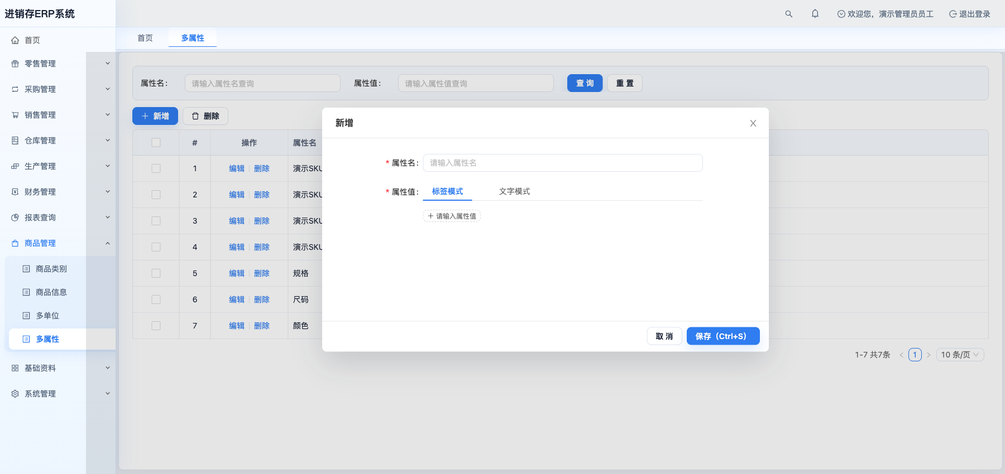Click the 财务管理 sidebar icon
The height and width of the screenshot is (474, 1005).
[x=15, y=192]
